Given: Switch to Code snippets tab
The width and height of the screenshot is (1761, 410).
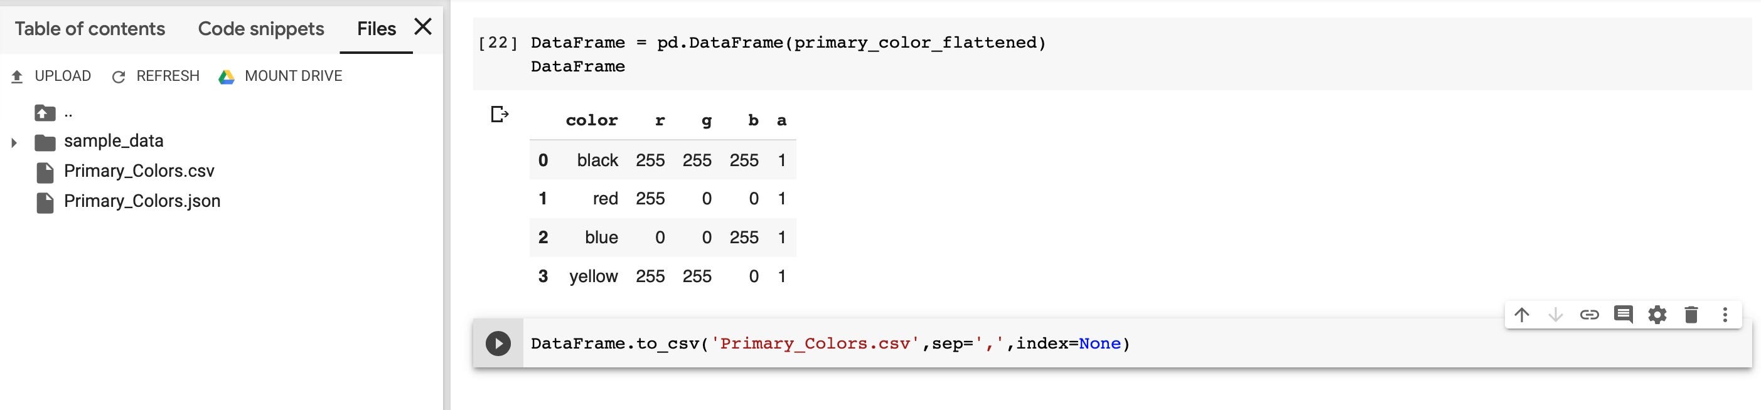Looking at the screenshot, I should 261,29.
